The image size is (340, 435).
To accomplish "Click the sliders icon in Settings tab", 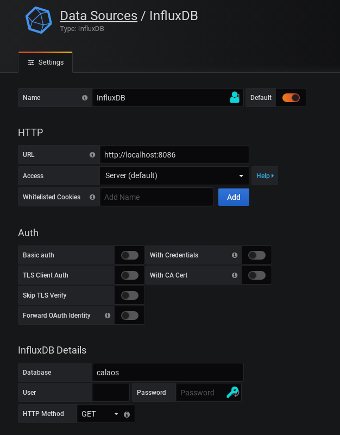I will point(31,62).
